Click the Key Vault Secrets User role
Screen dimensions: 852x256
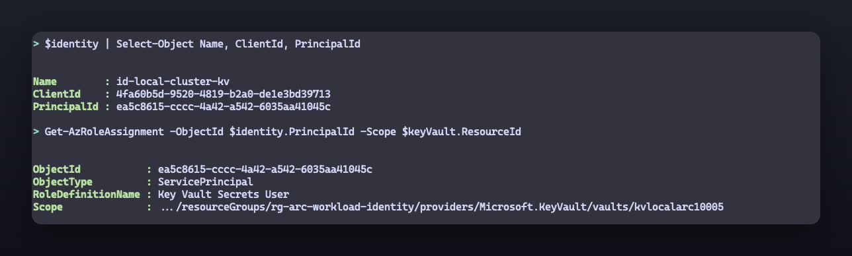coord(223,195)
